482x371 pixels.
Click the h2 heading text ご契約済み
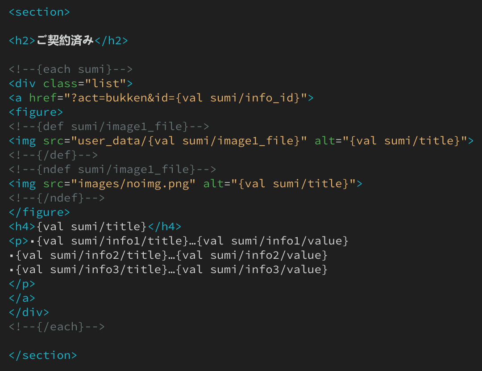(65, 41)
